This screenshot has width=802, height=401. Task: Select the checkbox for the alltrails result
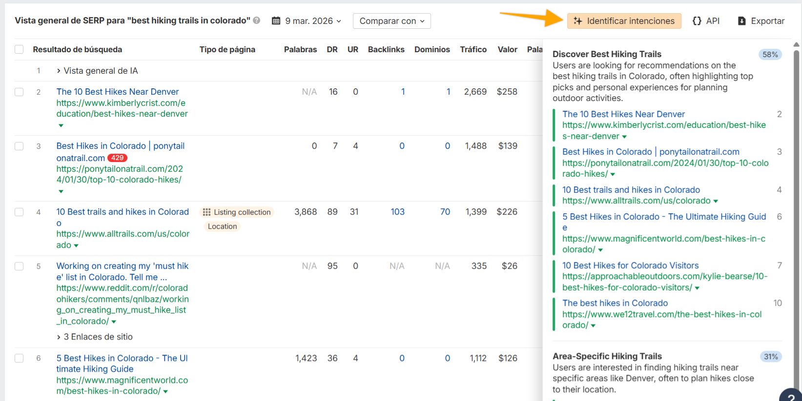19,212
